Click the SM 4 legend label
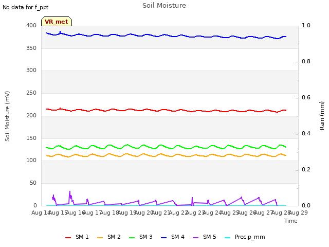This screenshot has width=329, height=247. pyautogui.click(x=178, y=237)
